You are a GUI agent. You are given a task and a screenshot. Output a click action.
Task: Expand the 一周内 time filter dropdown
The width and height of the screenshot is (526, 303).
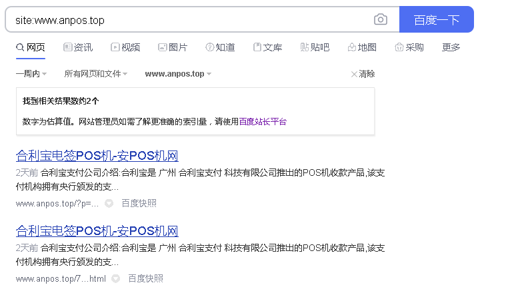[31, 74]
